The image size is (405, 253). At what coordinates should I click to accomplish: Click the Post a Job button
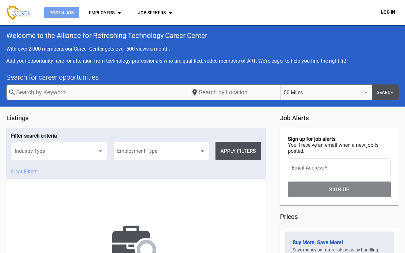[x=62, y=13]
